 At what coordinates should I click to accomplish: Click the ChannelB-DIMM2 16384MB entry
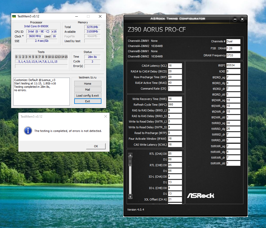click(145, 56)
